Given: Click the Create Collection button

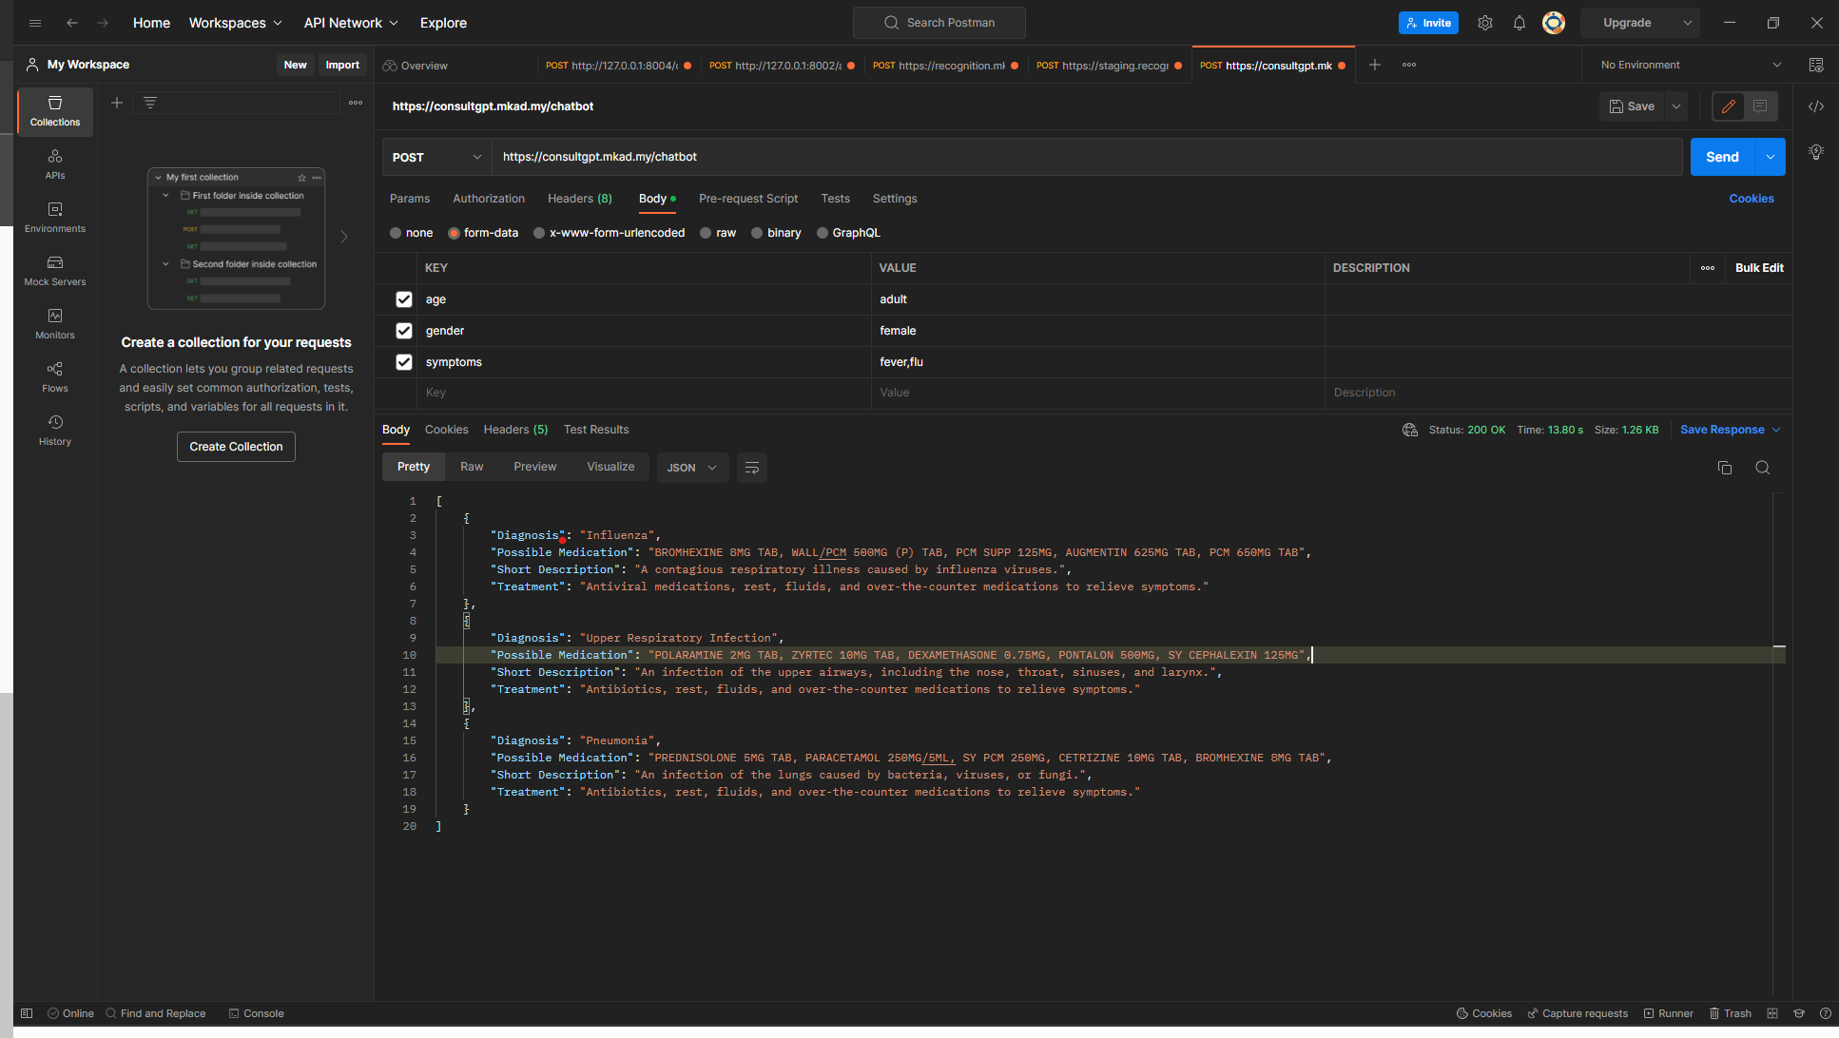Looking at the screenshot, I should [236, 447].
